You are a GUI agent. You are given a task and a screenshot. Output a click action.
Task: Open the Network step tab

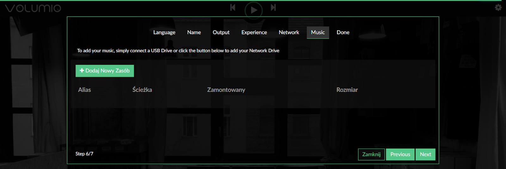tap(289, 32)
